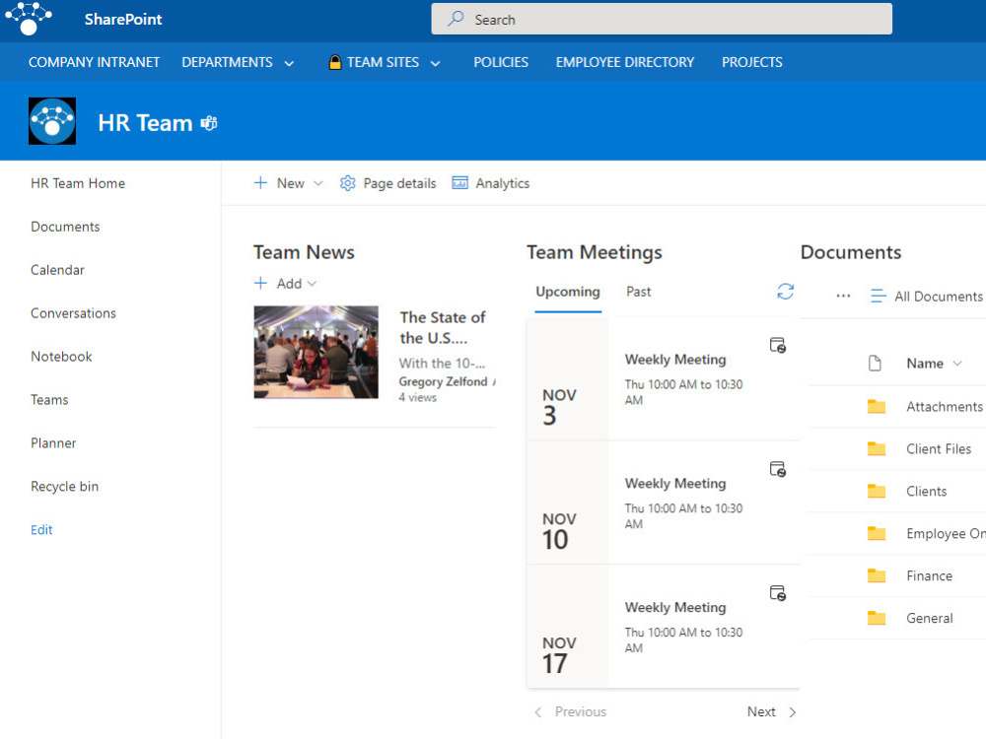Click the General folder icon
The image size is (986, 739).
[x=877, y=619]
